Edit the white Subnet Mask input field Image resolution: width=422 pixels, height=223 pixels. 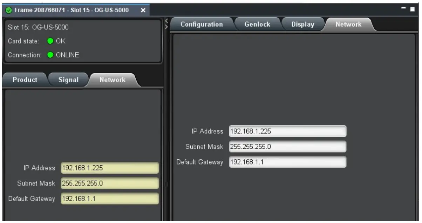[288, 147]
